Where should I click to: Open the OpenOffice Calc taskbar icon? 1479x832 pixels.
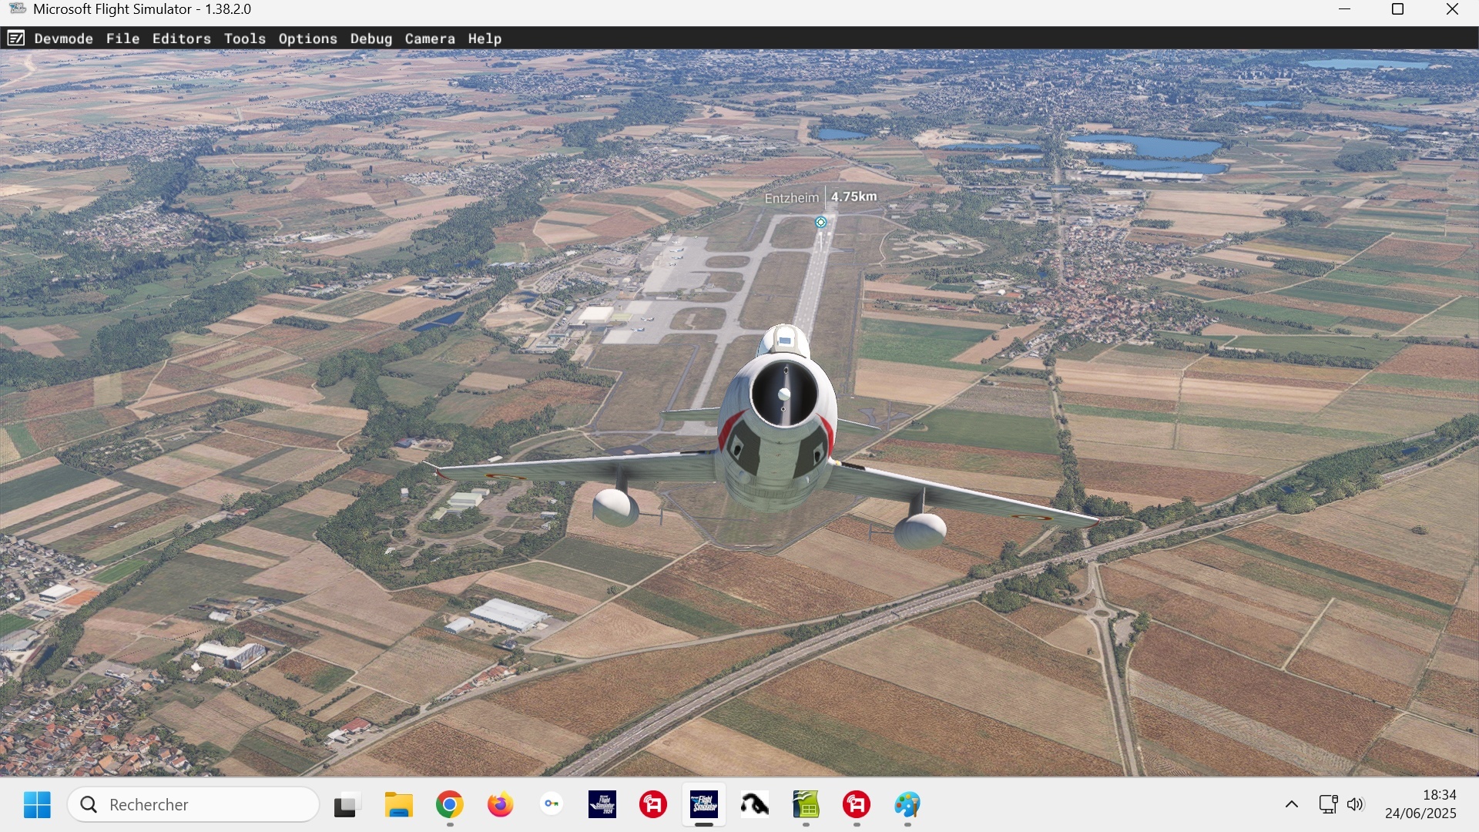(x=806, y=805)
